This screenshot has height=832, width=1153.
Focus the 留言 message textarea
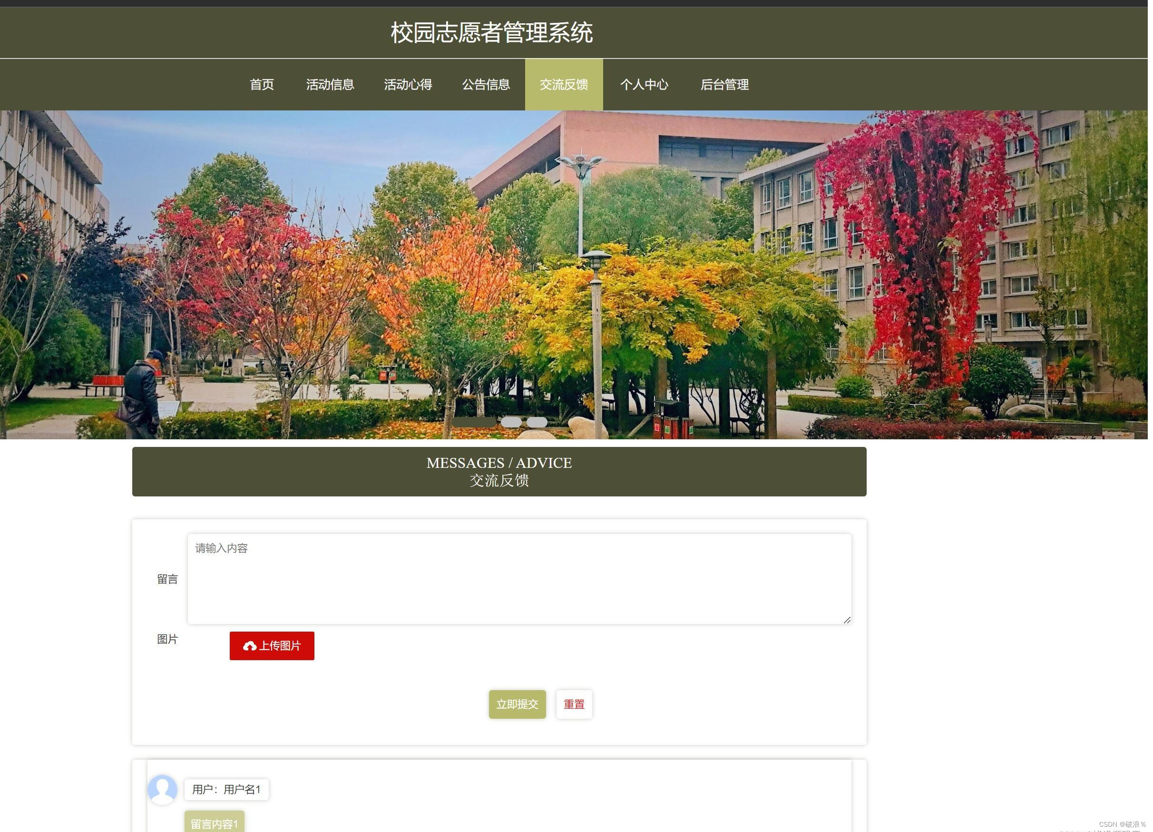519,579
